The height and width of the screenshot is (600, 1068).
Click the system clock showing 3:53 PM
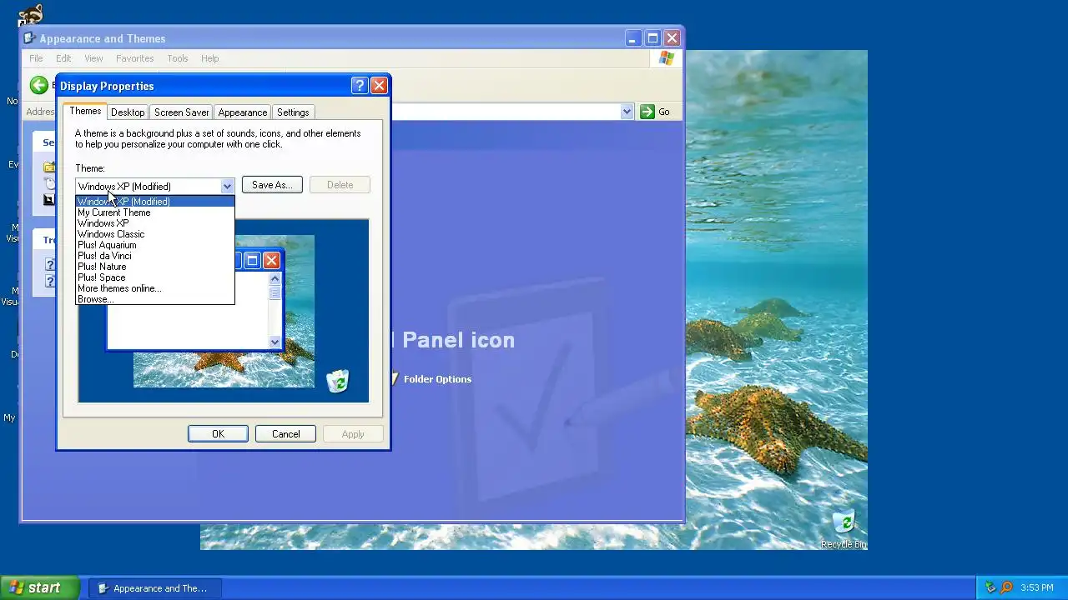[1037, 588]
